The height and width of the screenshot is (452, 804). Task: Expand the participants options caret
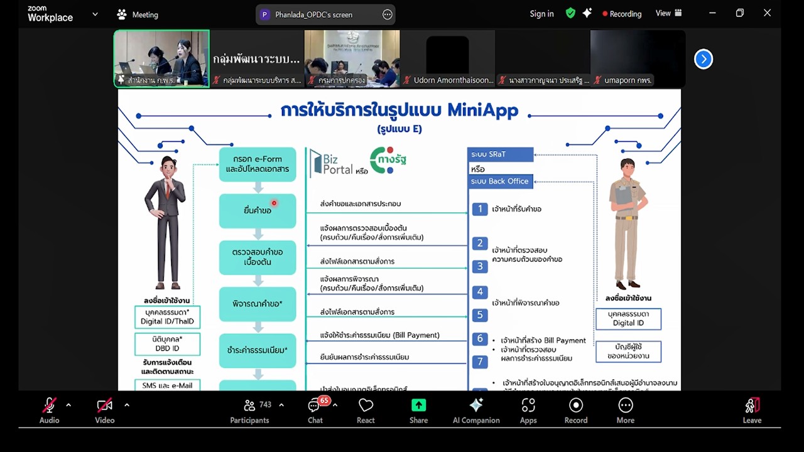(281, 405)
